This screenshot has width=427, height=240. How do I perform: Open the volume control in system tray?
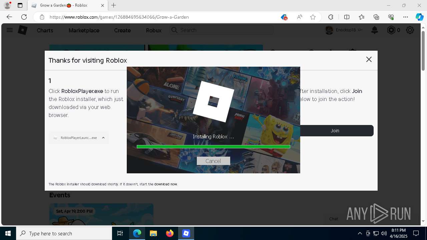384,233
